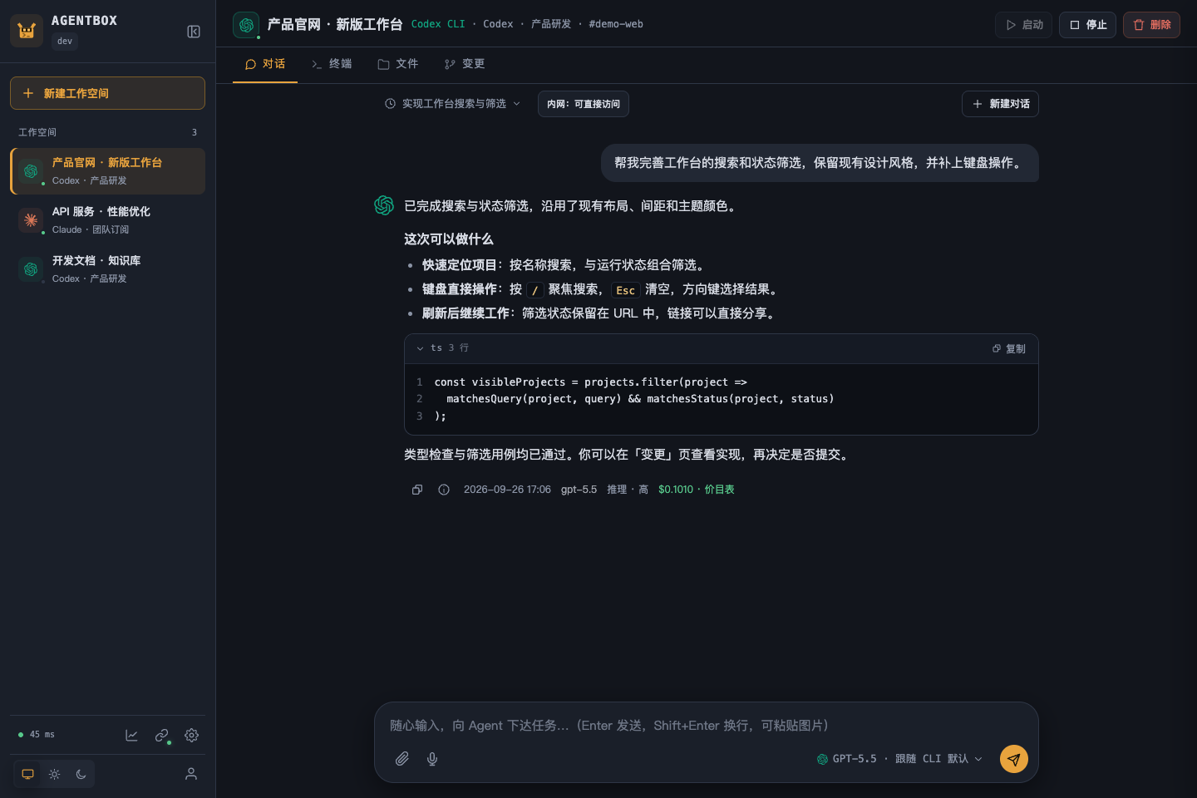Image resolution: width=1197 pixels, height=798 pixels.
Task: Click the 2026-09-26 17:06 timestamp
Action: [x=507, y=490]
